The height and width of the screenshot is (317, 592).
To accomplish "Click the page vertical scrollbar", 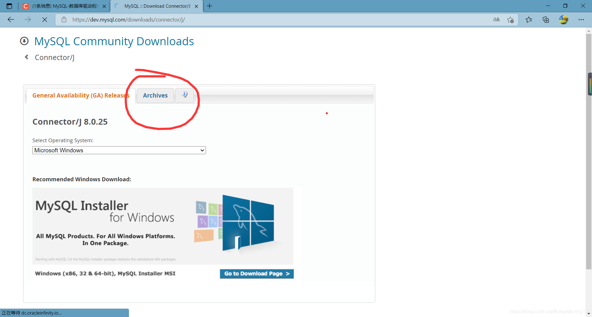I will coord(589,151).
